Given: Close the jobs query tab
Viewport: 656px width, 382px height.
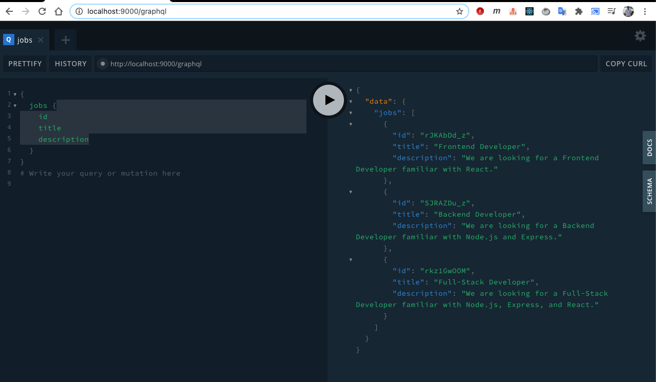Looking at the screenshot, I should coord(40,39).
